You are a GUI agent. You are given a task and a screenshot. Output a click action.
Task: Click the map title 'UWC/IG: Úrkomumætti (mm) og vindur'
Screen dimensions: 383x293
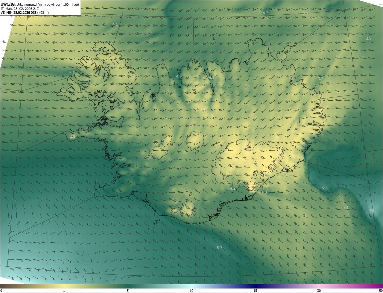[x=40, y=4]
